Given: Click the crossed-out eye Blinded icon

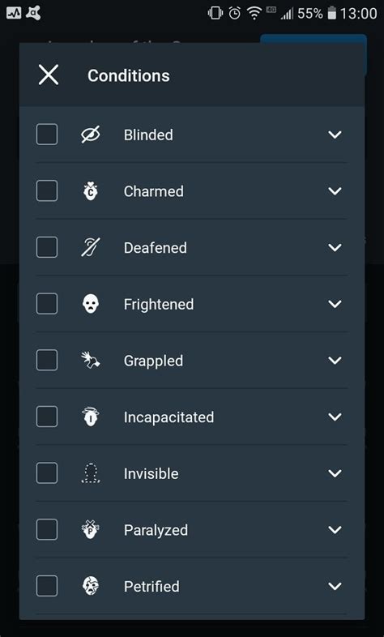Looking at the screenshot, I should coord(90,135).
